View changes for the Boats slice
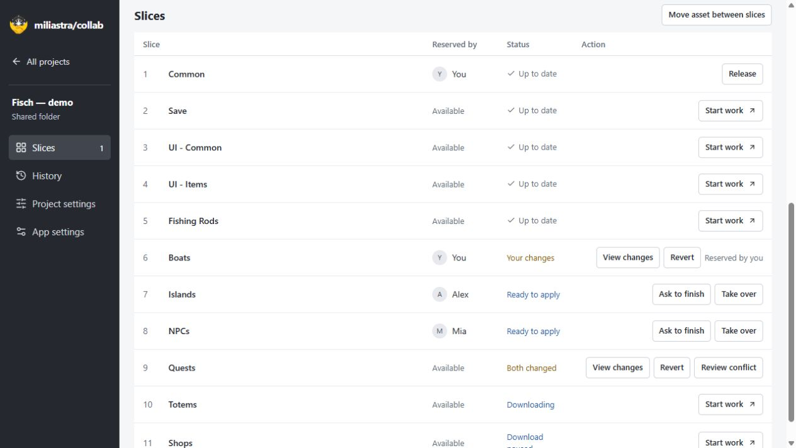 click(628, 257)
